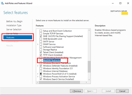Select the Simple TCP/IP Services label
The height and width of the screenshot is (95, 132).
53,34
